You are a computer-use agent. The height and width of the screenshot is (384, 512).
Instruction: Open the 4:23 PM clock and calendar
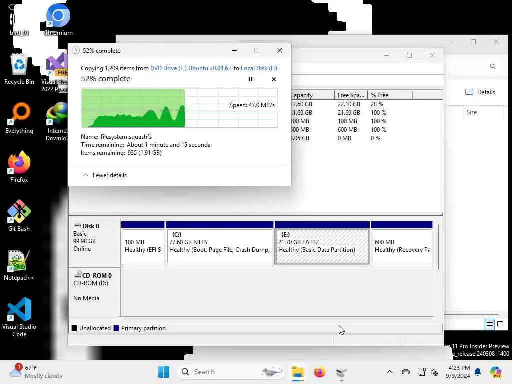tap(458, 372)
